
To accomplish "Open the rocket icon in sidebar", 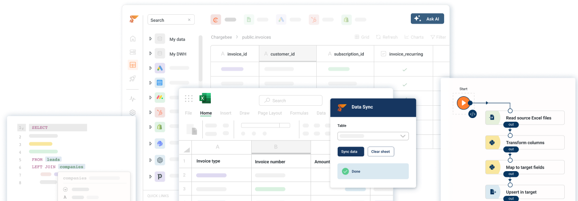I will pyautogui.click(x=133, y=79).
